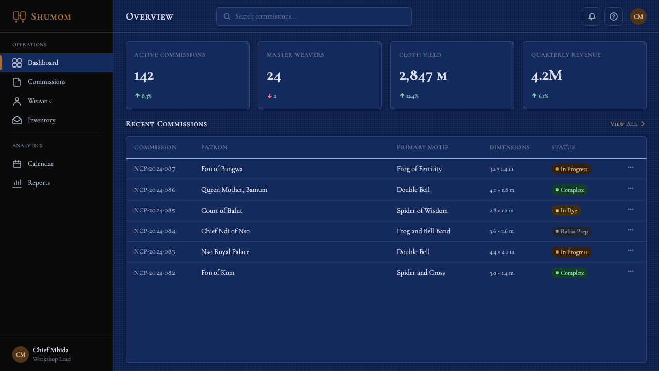Click the Commissions document icon
This screenshot has width=659, height=371.
tap(17, 82)
